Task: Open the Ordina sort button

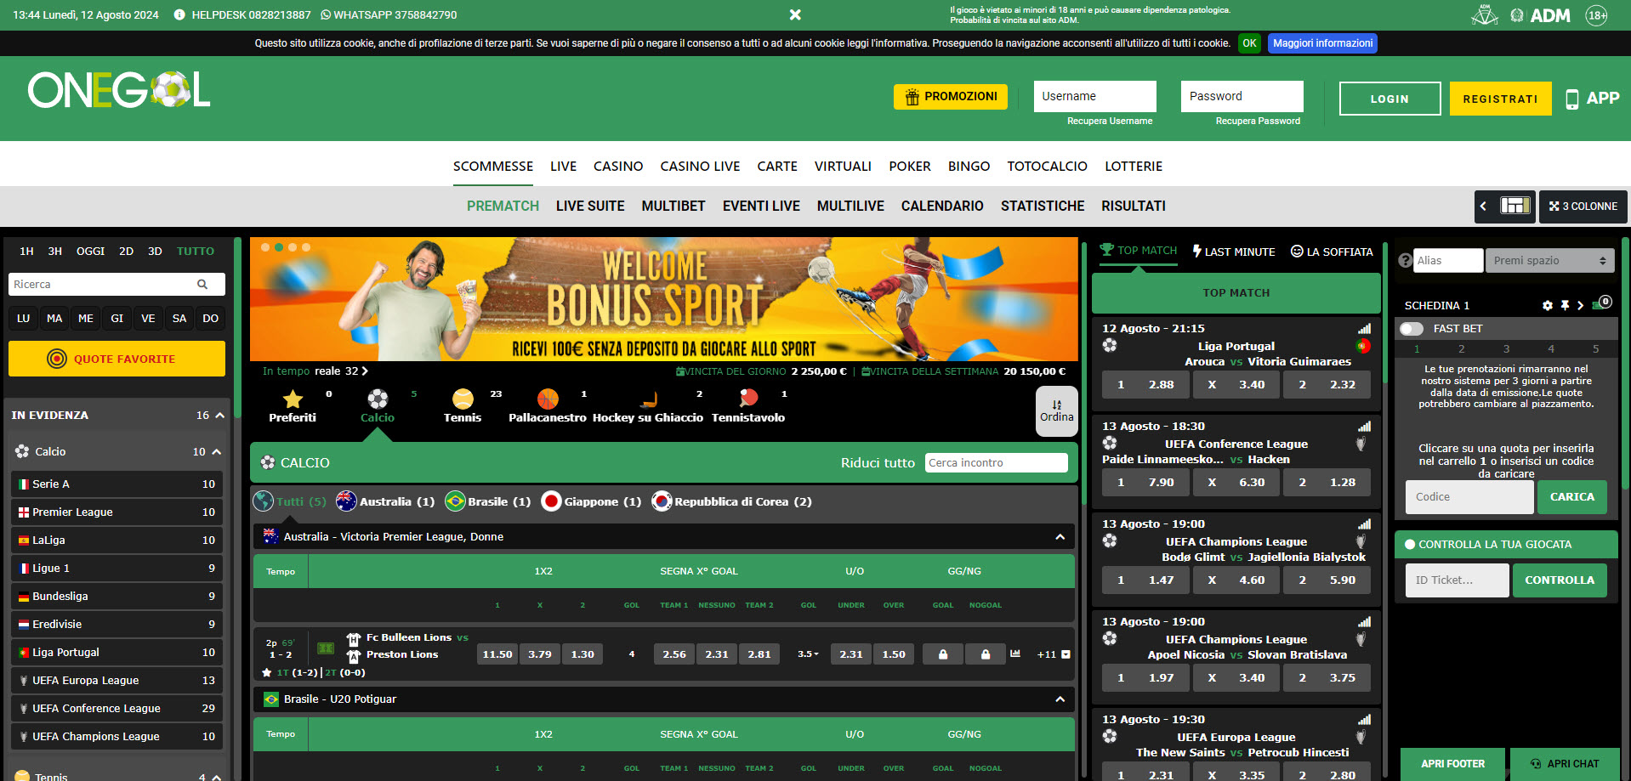Action: [x=1056, y=411]
